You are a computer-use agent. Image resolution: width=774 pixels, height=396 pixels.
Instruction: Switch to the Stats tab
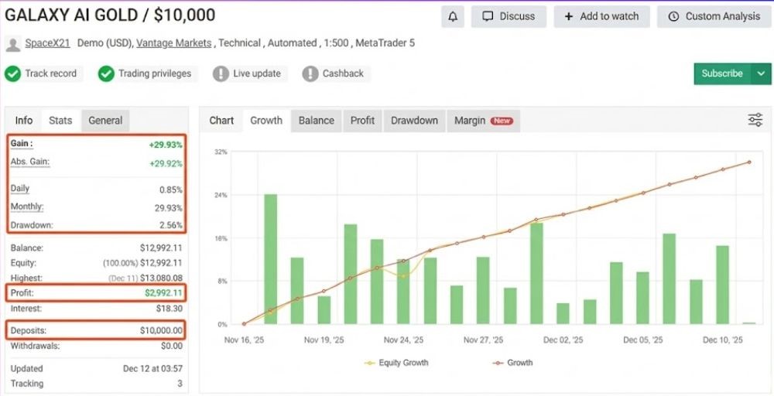(x=60, y=121)
